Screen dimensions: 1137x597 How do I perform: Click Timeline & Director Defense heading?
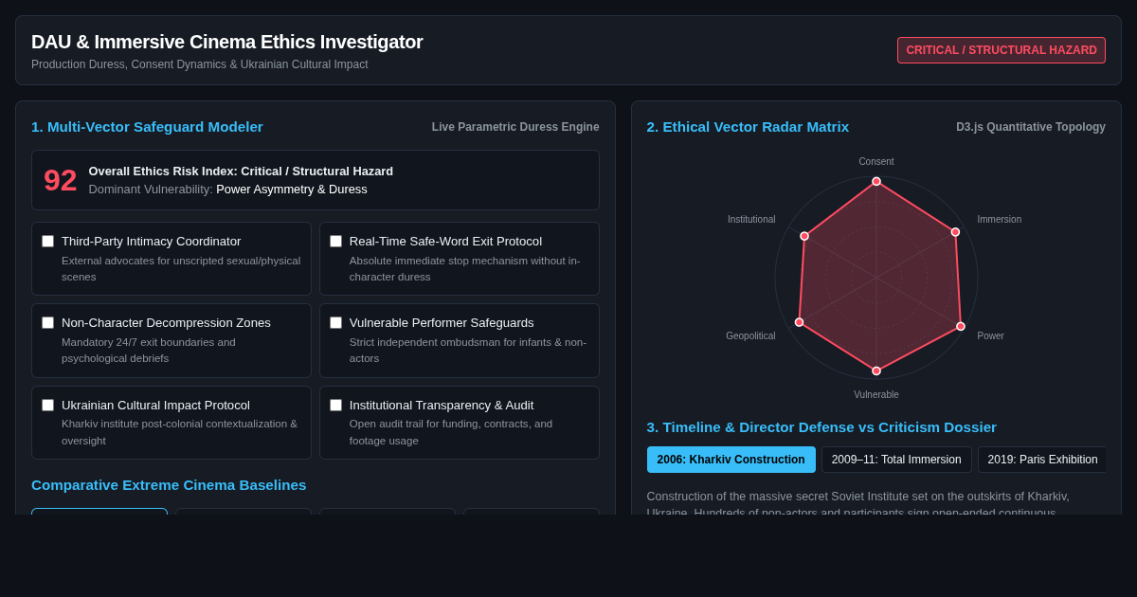821,427
